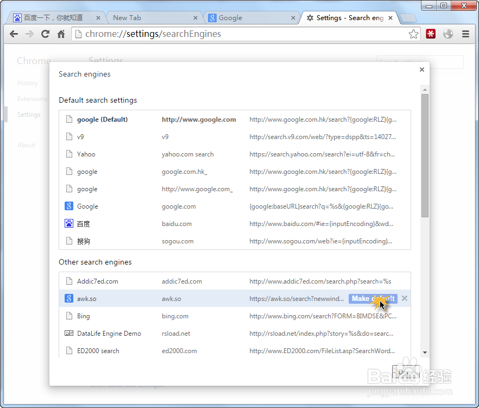The height and width of the screenshot is (408, 479).
Task: Click the search.v9.com URL cell
Action: [x=323, y=137]
